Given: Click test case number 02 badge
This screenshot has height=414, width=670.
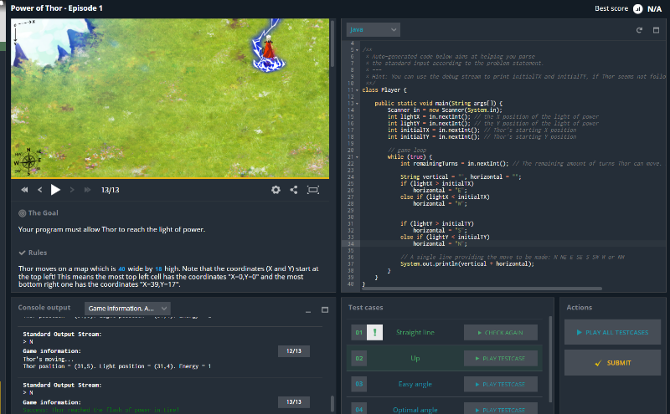Looking at the screenshot, I should tap(359, 359).
